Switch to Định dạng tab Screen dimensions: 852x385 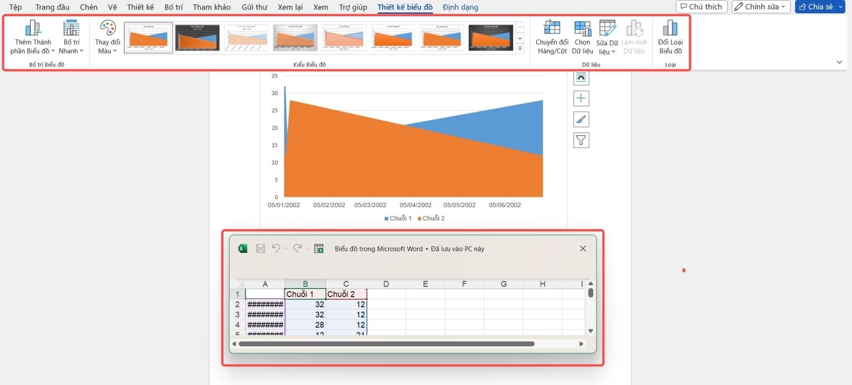(461, 7)
